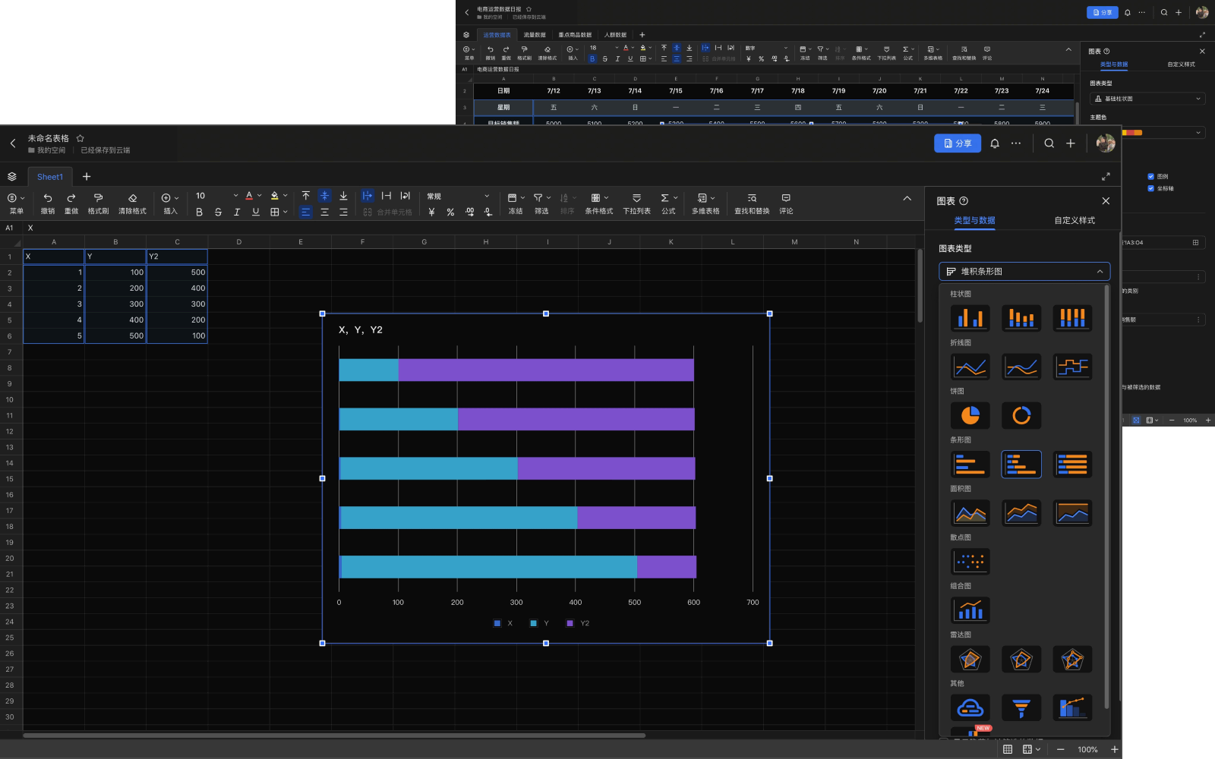The width and height of the screenshot is (1215, 759).
Task: Expand the 常规 number format dropdown
Action: (x=458, y=197)
